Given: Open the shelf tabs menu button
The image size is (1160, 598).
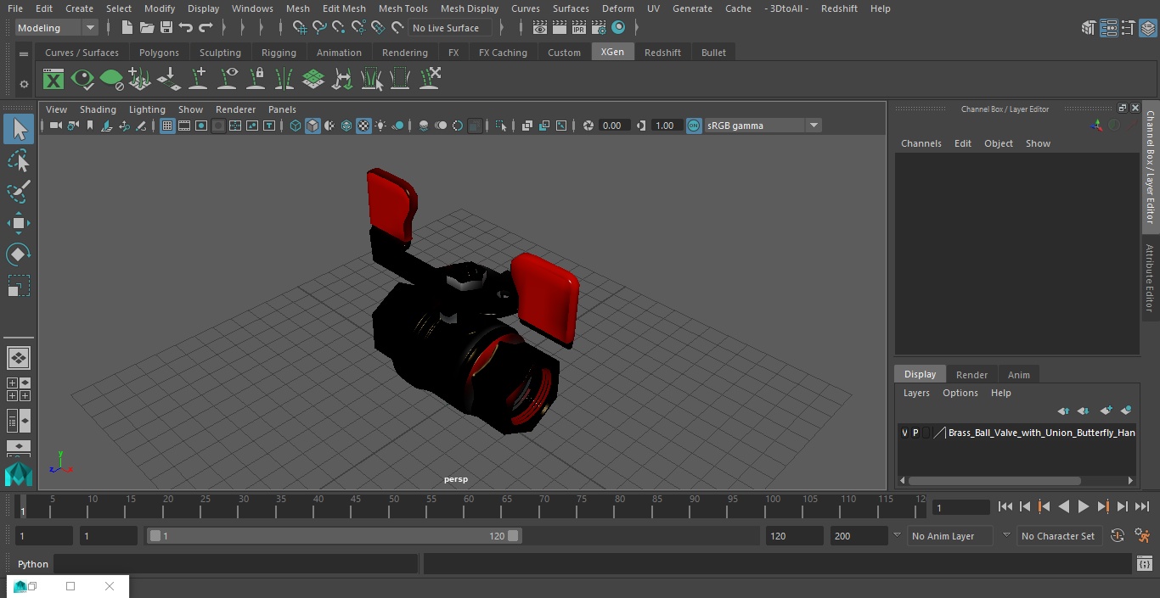Looking at the screenshot, I should click(24, 53).
